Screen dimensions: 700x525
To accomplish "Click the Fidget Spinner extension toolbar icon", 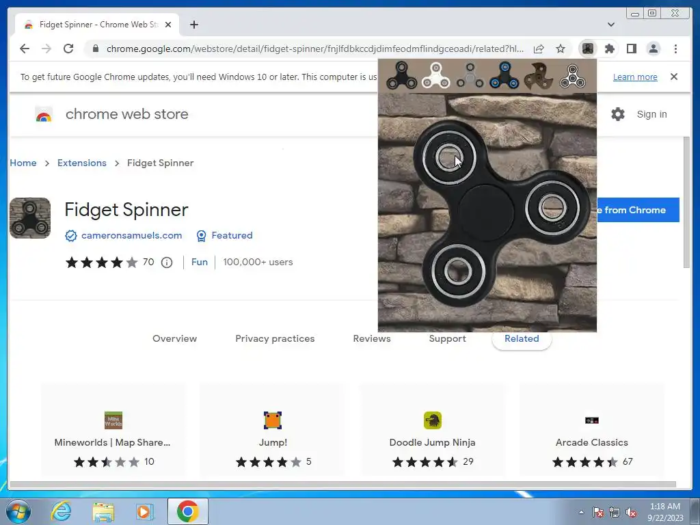I will tap(588, 49).
